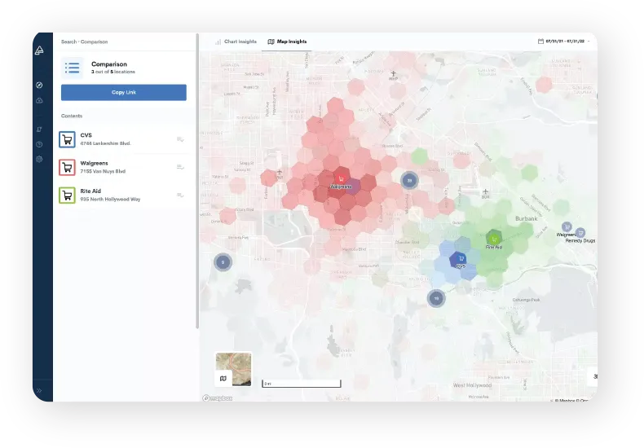Click the map style icon button
Viewport: 644px width, 448px height.
click(x=223, y=378)
